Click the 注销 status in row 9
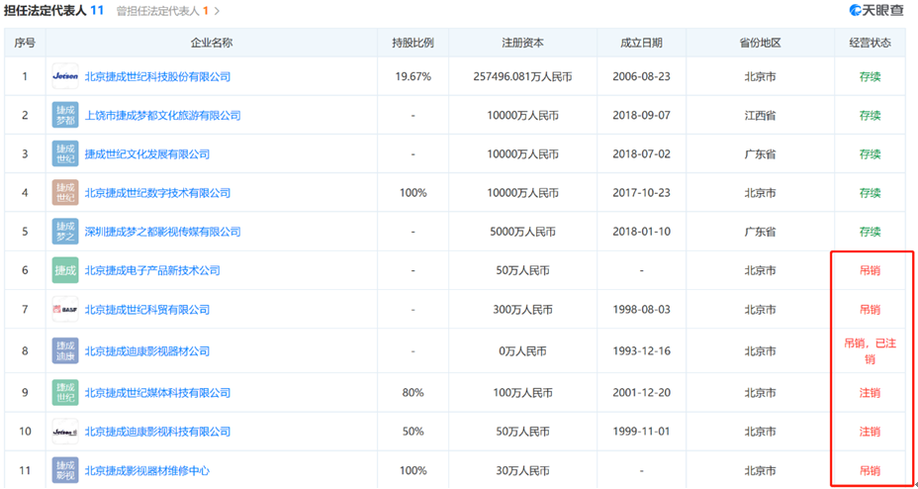This screenshot has width=918, height=489. click(x=870, y=392)
